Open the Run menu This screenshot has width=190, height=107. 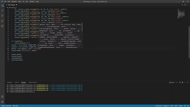coord(27,1)
